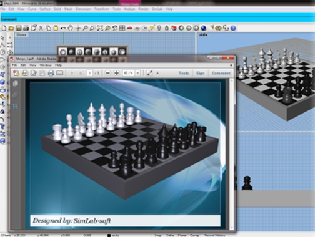Click the Help question mark toolbar icon
315x237 pixels.
point(233,28)
